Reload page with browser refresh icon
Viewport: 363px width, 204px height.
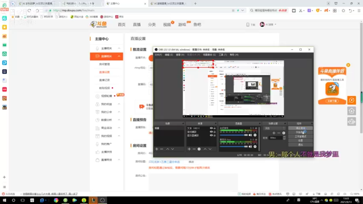[29, 10]
